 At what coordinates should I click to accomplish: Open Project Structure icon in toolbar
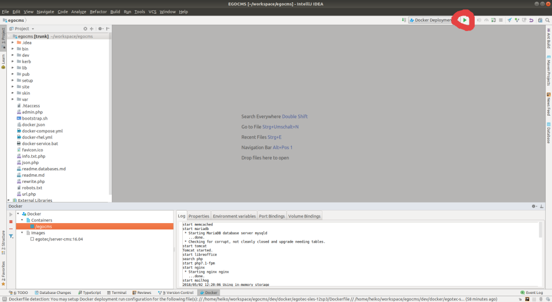tap(540, 20)
